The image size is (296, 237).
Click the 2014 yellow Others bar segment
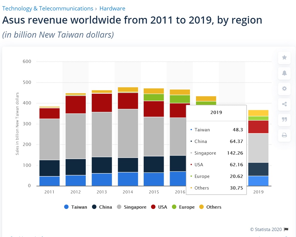128,90
